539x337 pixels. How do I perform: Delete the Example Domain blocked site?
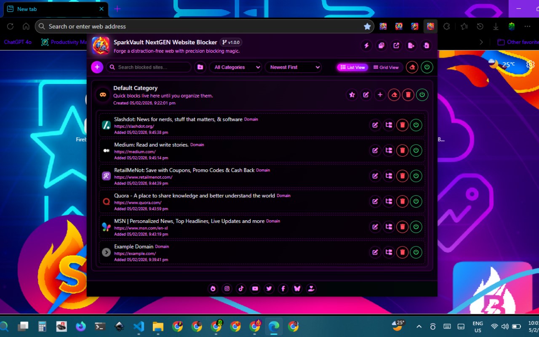402,252
